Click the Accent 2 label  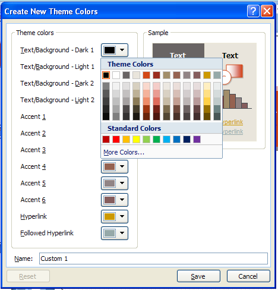33,133
